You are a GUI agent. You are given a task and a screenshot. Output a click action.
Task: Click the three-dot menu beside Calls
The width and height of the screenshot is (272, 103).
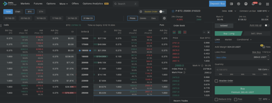(x=1, y=26)
